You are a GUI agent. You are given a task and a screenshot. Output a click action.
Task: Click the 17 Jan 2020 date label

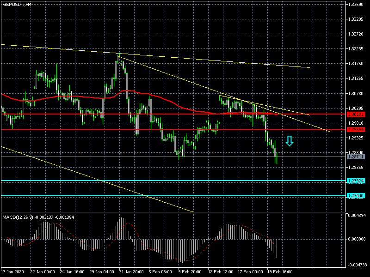[x=12, y=271]
